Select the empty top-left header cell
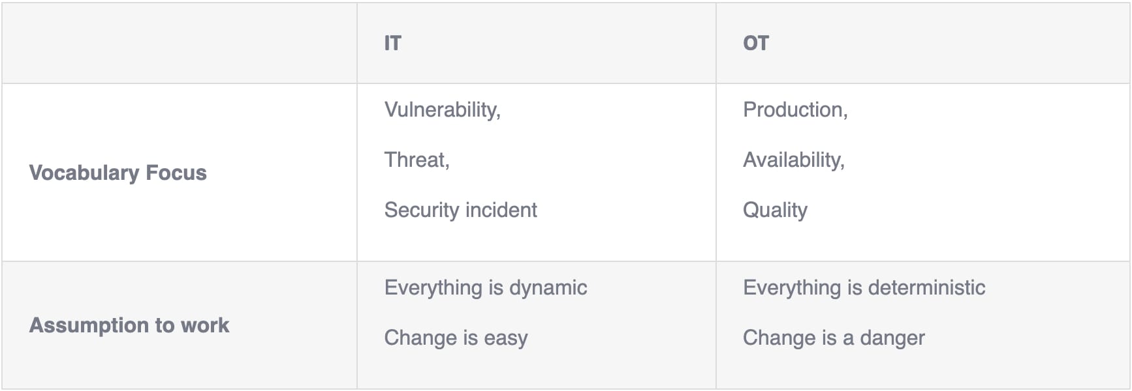 [x=179, y=43]
